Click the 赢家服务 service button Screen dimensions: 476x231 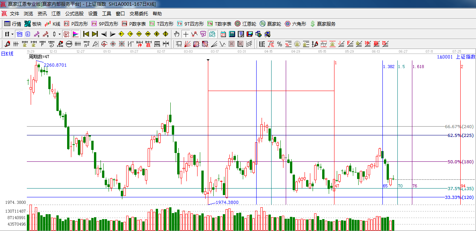323,24
